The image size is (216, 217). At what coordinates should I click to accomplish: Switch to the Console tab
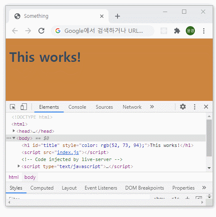click(77, 107)
